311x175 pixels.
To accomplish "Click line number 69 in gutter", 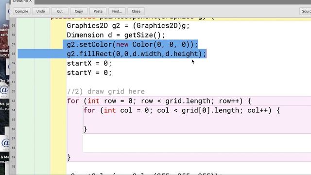I will point(14,157).
